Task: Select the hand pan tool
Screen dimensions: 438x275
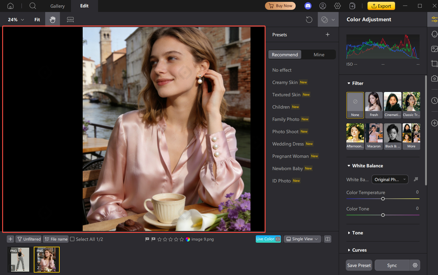Action: coord(53,20)
